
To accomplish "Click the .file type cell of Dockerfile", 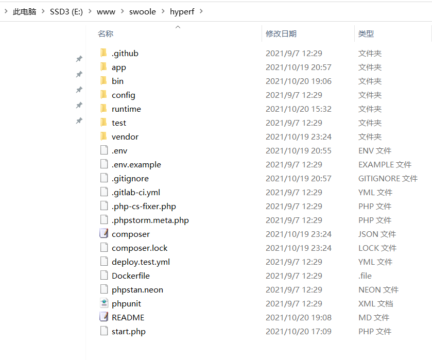I will (x=365, y=276).
